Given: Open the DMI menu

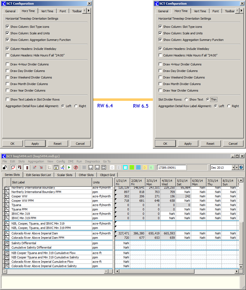Looking at the screenshot, I should click(71, 161).
